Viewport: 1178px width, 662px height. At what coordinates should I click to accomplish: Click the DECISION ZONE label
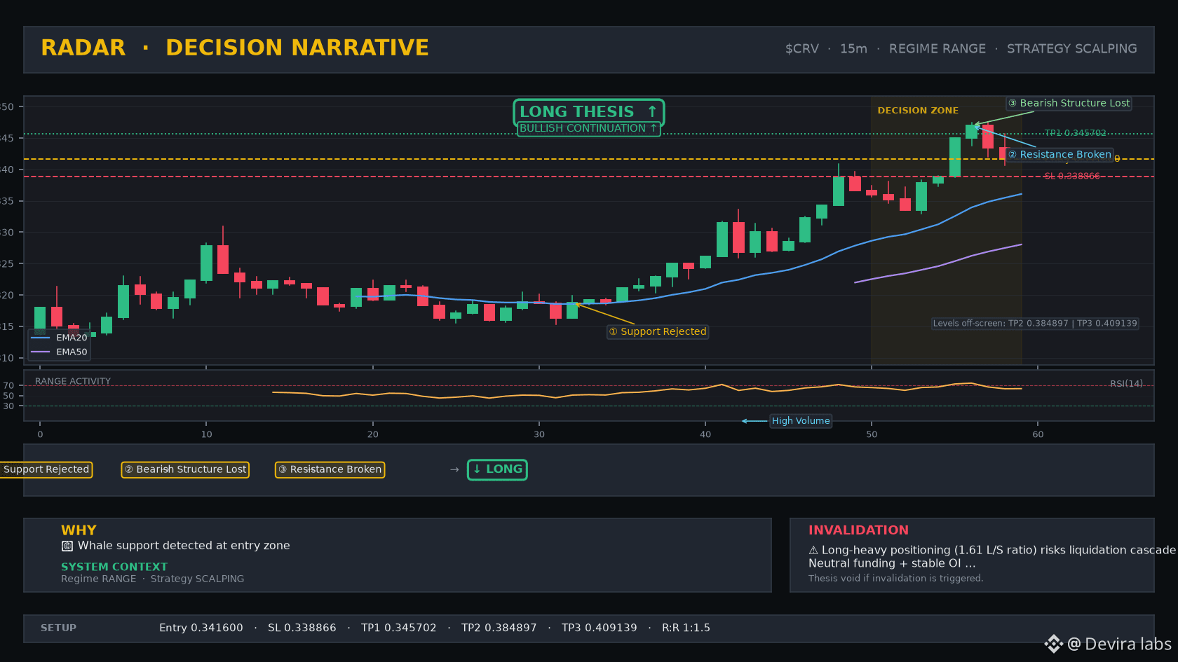point(918,111)
